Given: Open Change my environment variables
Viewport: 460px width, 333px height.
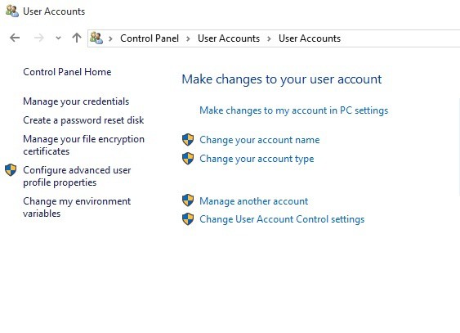Looking at the screenshot, I should [77, 207].
